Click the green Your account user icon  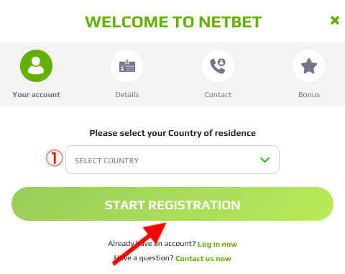tap(36, 65)
